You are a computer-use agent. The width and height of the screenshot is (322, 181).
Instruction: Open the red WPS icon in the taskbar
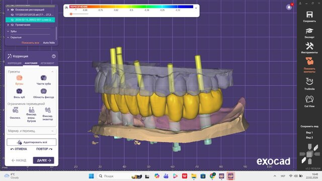(x=185, y=176)
